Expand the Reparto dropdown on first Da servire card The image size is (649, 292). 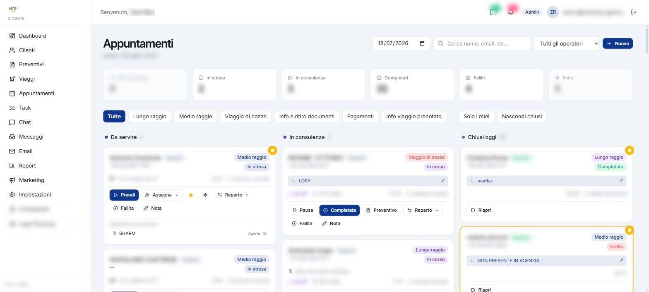(x=233, y=195)
